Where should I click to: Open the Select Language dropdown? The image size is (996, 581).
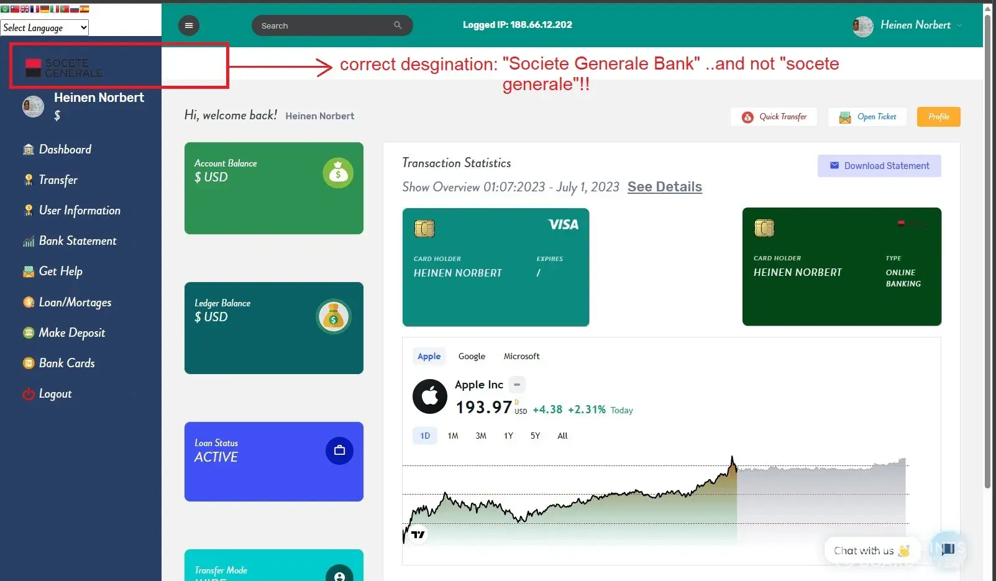(x=45, y=27)
